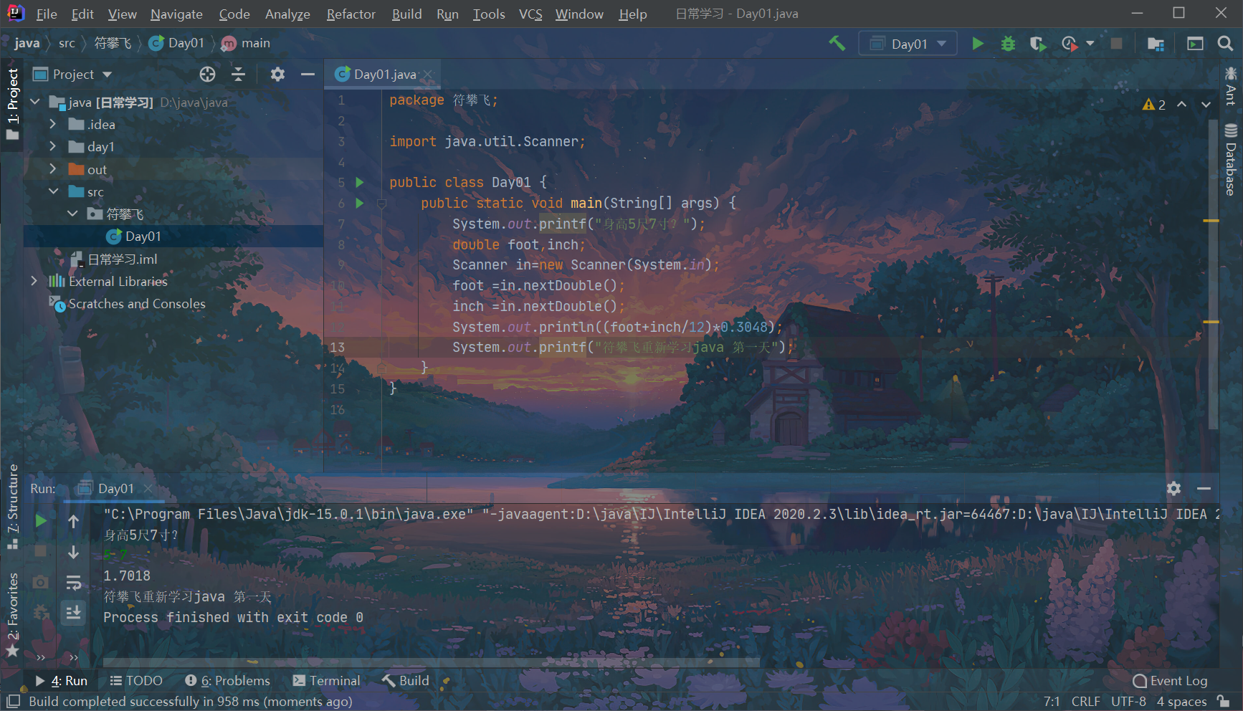Change CRLF line separator in status bar

tap(1085, 701)
